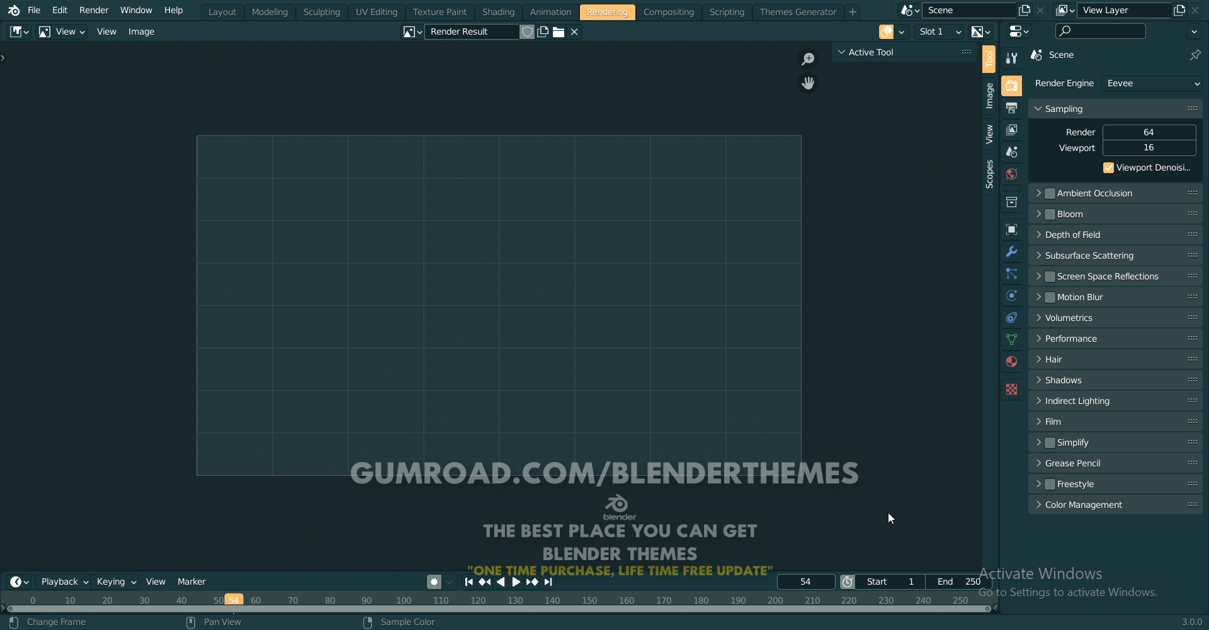Viewport: 1209px width, 630px height.
Task: Expand the Volumetrics panel
Action: pyautogui.click(x=1115, y=318)
